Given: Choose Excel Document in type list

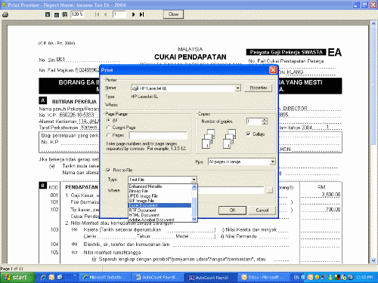Looking at the screenshot, I should point(160,205).
